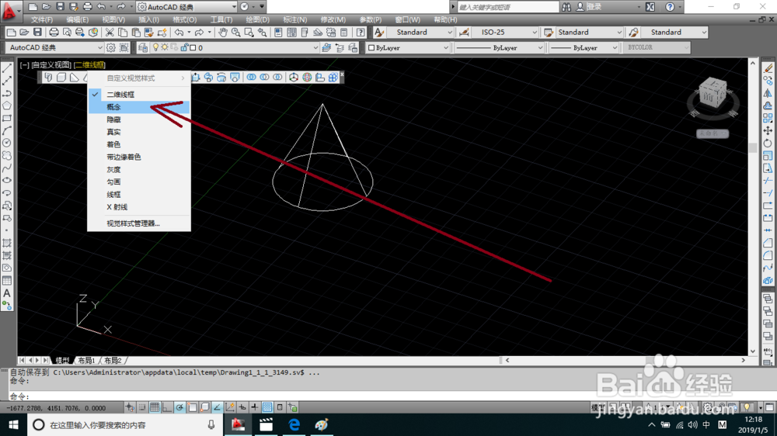Open the ByLayer color dropdown
777x436 pixels.
click(x=445, y=47)
